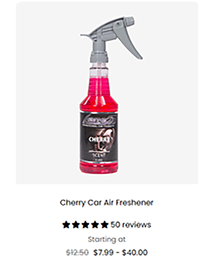Select the third rating star
The height and width of the screenshot is (271, 215).
tap(85, 225)
